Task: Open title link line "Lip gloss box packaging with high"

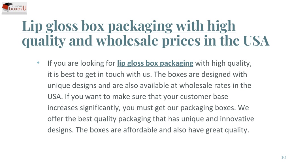Action: pyautogui.click(x=129, y=26)
